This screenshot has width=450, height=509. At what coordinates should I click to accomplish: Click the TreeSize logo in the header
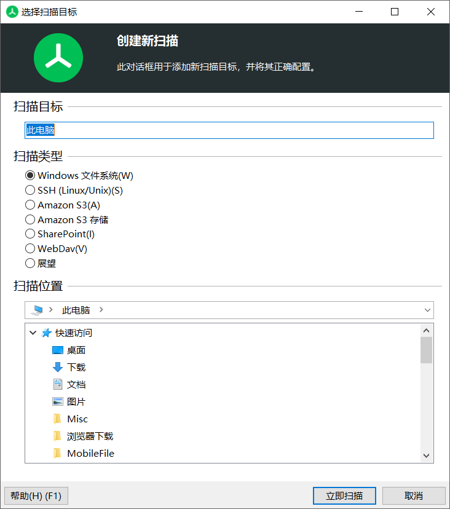point(58,58)
